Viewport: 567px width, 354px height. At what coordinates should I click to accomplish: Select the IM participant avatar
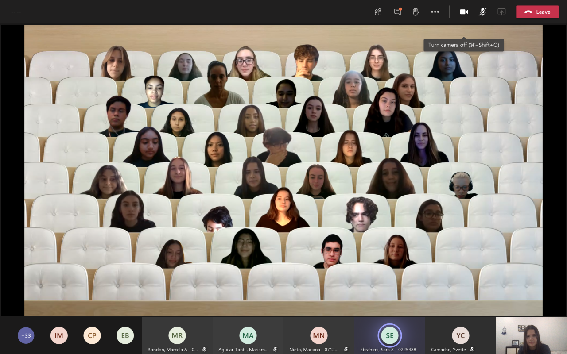(59, 335)
